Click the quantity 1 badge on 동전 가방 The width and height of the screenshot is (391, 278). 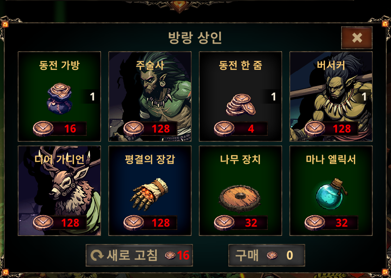coord(92,97)
